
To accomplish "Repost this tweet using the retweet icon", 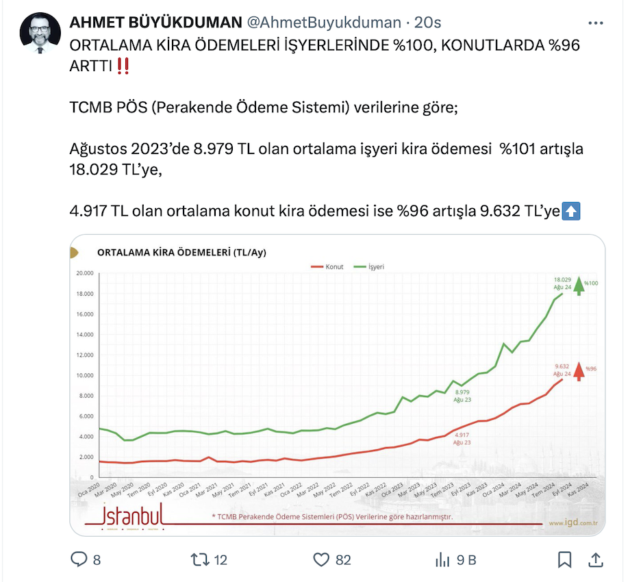I will pos(199,559).
